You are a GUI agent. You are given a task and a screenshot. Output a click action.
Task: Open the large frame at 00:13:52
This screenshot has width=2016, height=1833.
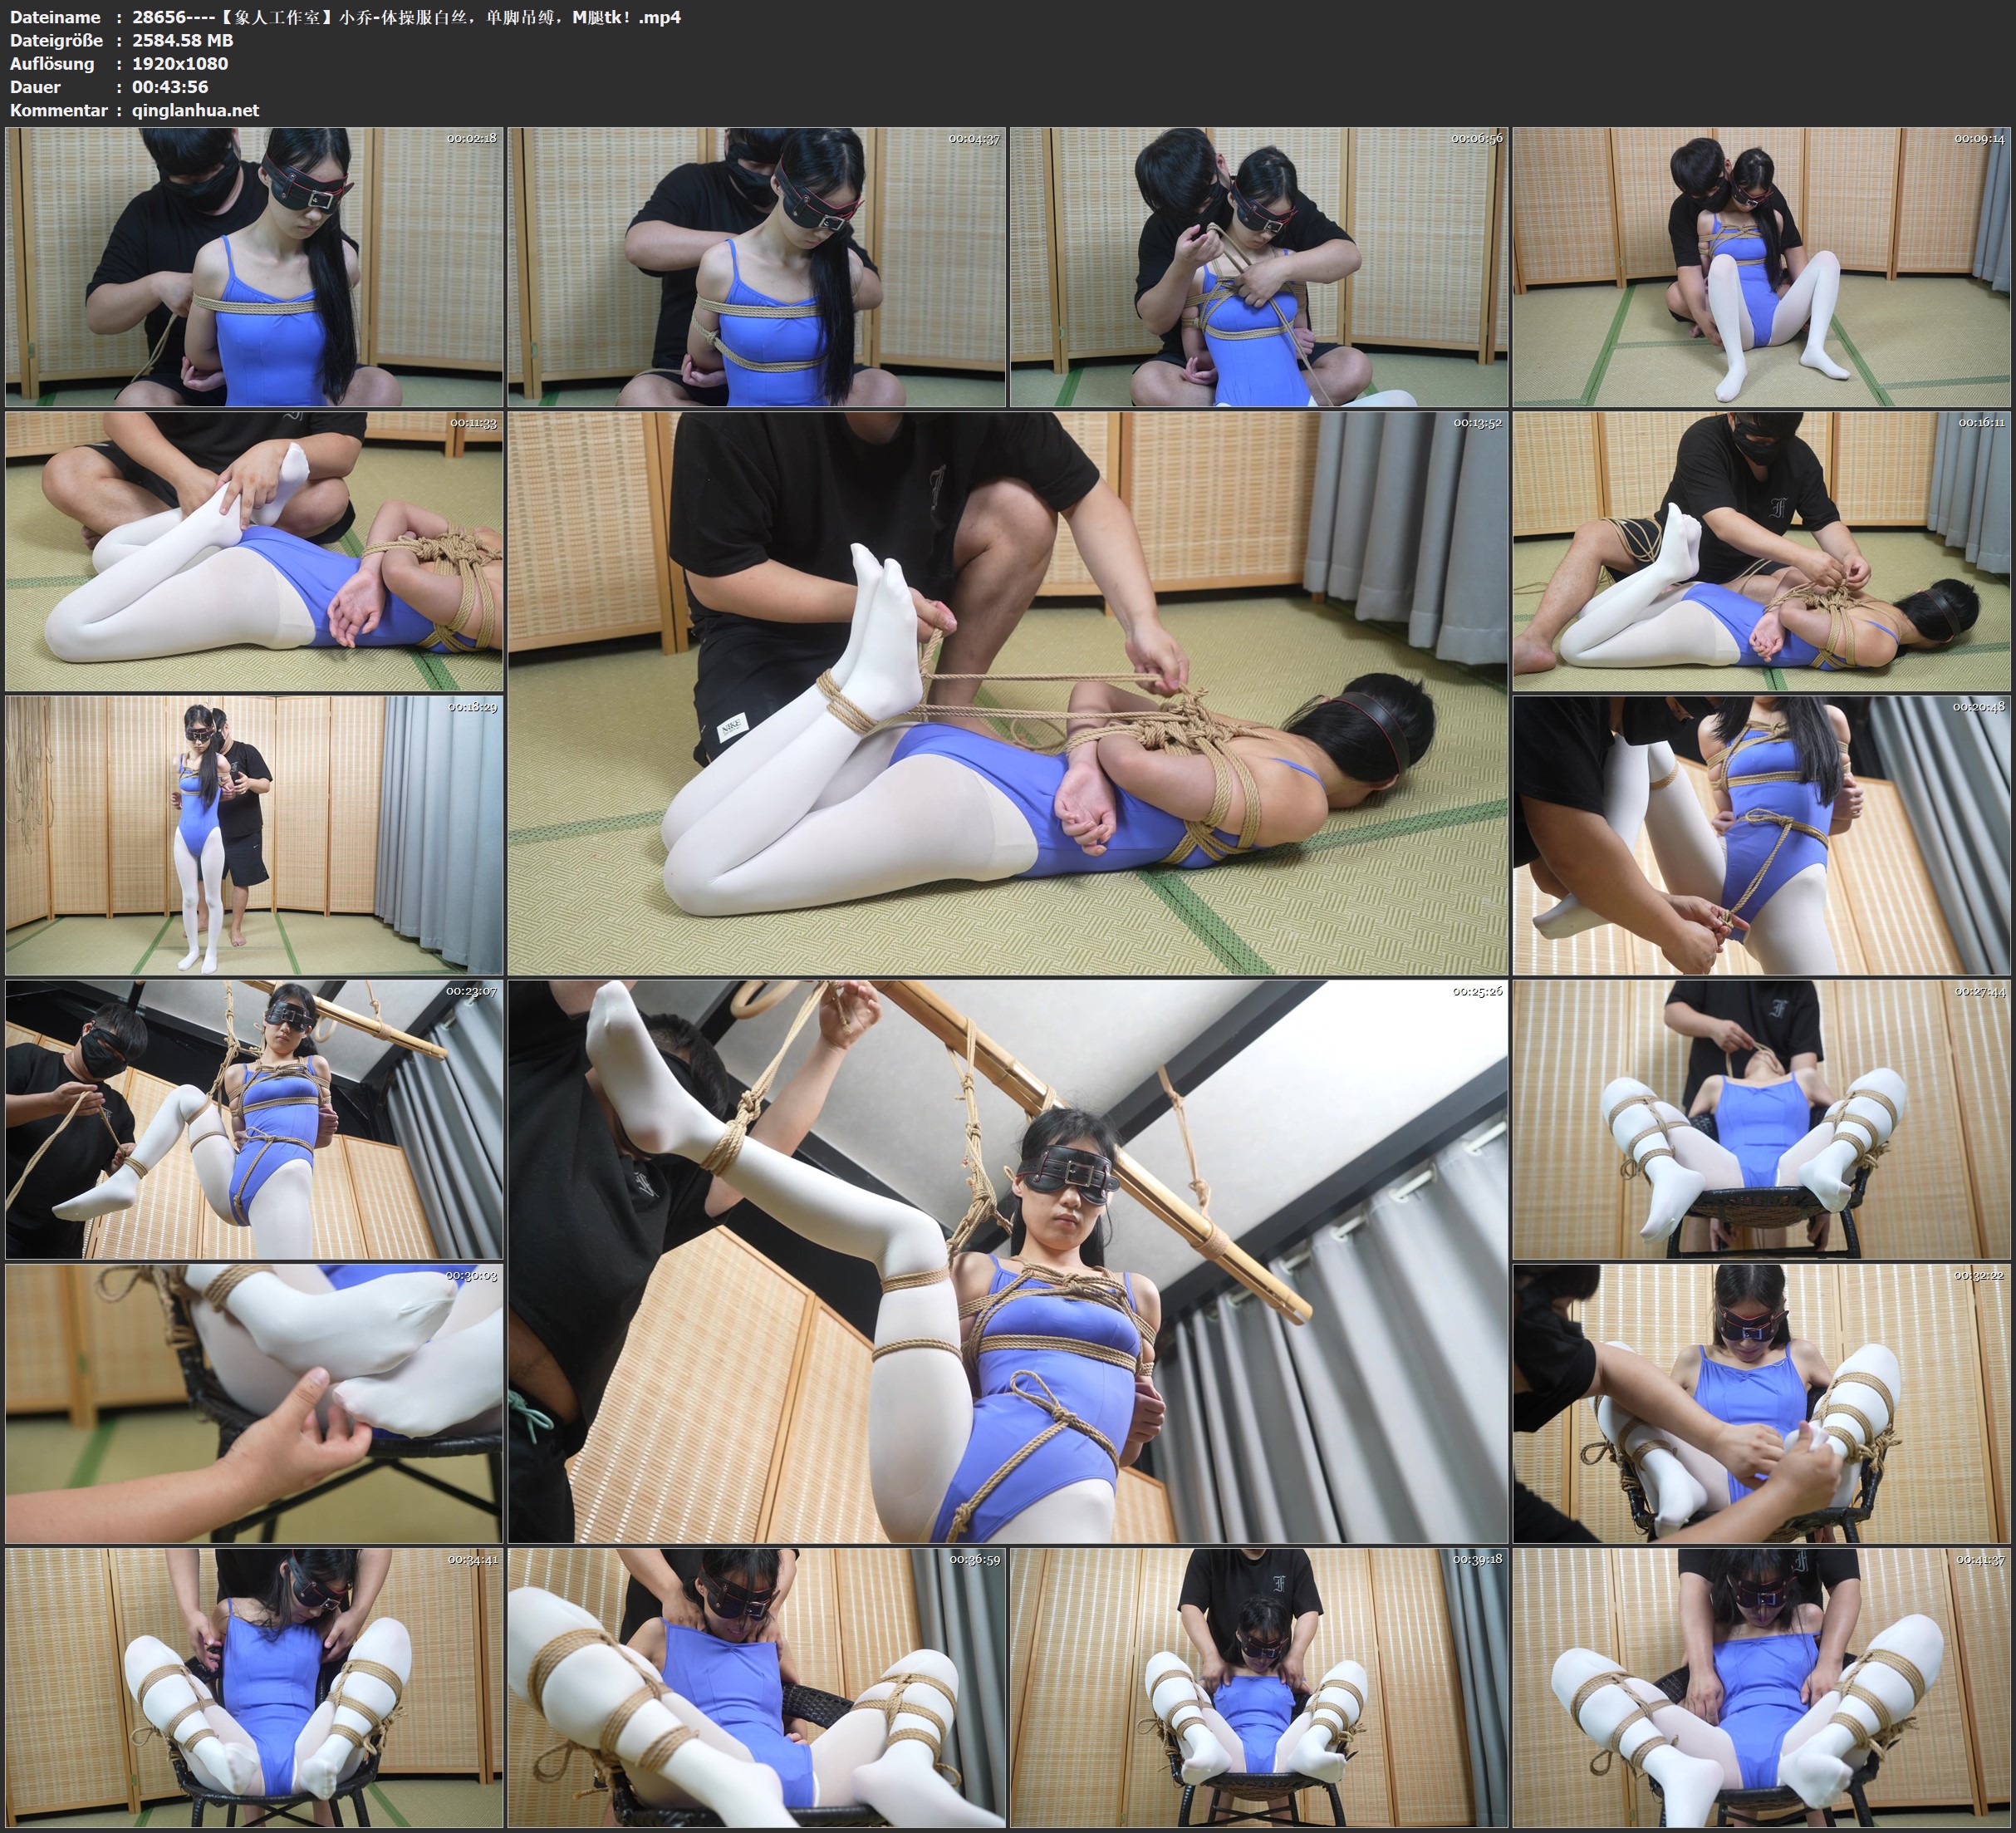(x=1007, y=692)
